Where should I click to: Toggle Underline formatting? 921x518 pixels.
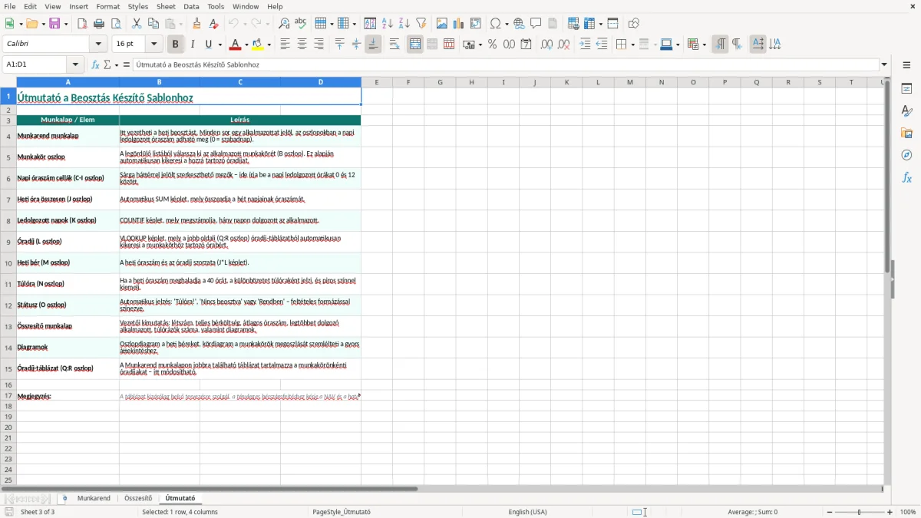point(209,45)
